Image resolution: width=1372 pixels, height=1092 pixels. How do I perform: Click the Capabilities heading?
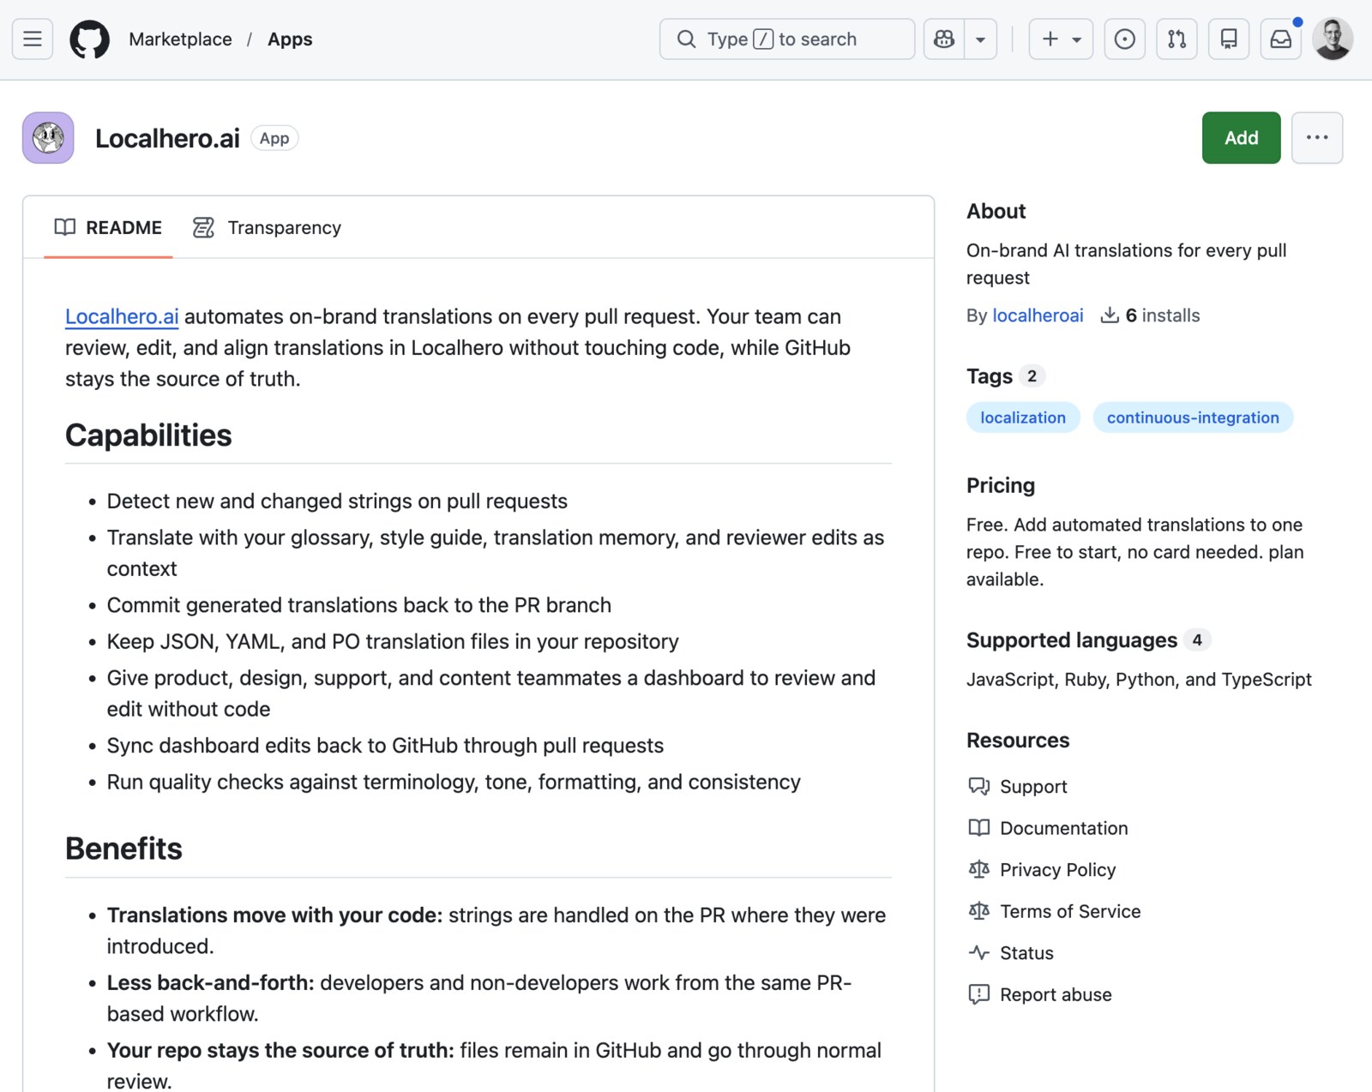click(x=148, y=435)
